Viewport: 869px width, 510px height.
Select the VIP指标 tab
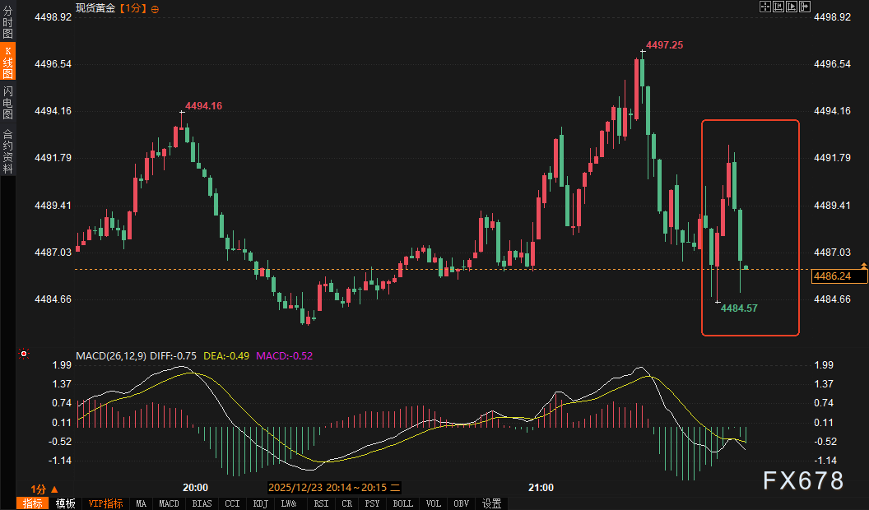pyautogui.click(x=105, y=503)
